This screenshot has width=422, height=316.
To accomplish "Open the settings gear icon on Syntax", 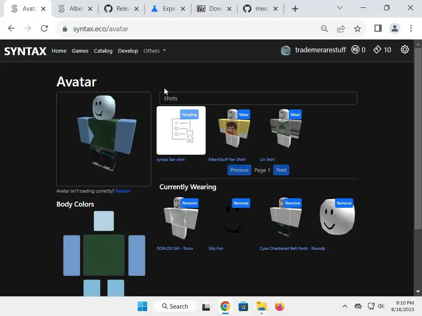I will [405, 50].
